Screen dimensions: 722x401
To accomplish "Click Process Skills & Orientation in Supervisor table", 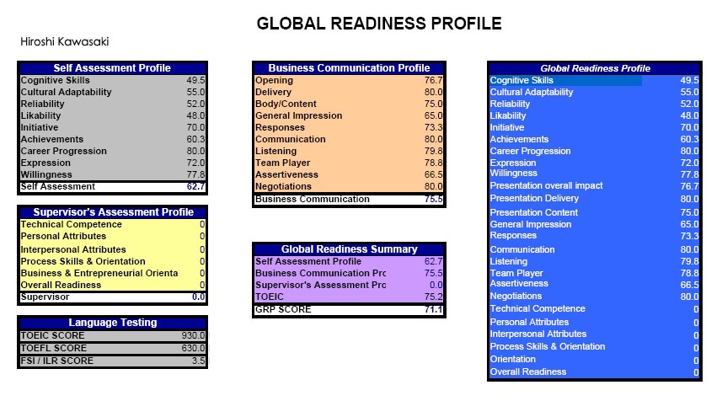I will [83, 261].
